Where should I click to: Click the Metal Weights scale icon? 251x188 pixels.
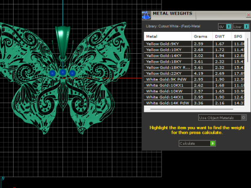pyautogui.click(x=146, y=15)
